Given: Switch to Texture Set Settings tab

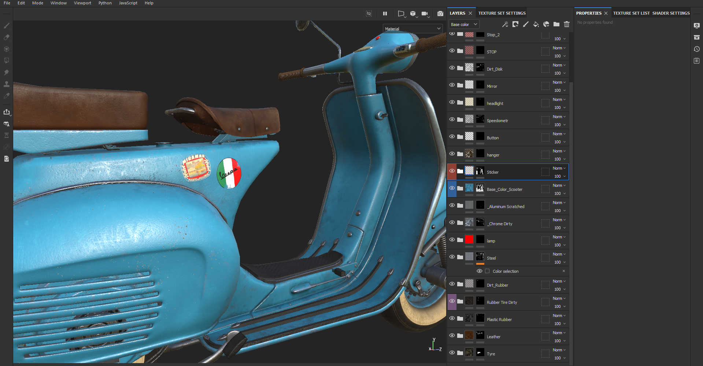Looking at the screenshot, I should pos(502,13).
